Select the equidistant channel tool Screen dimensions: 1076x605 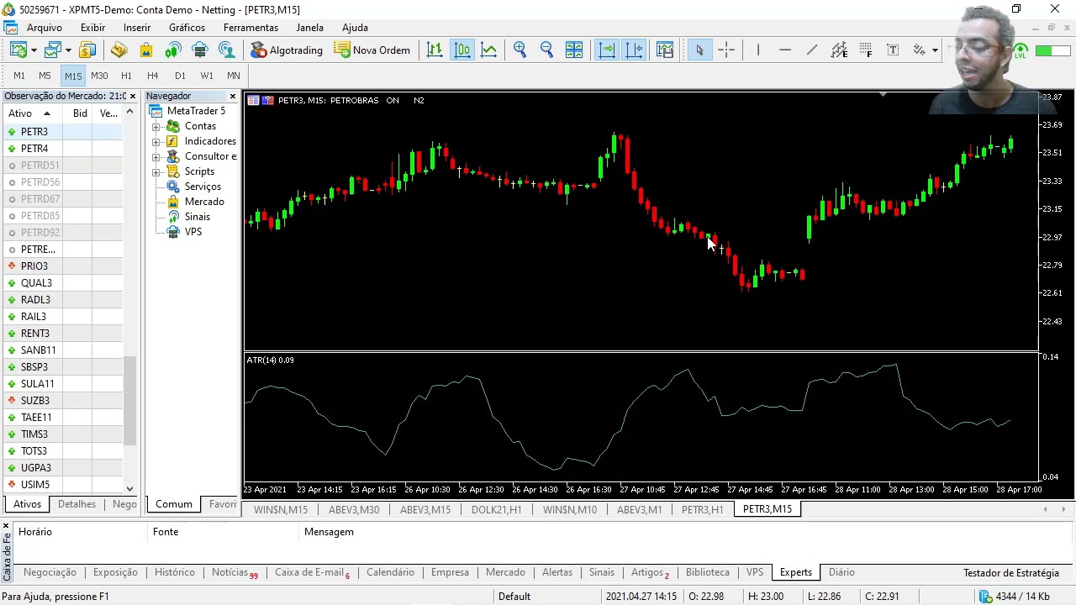tap(838, 50)
